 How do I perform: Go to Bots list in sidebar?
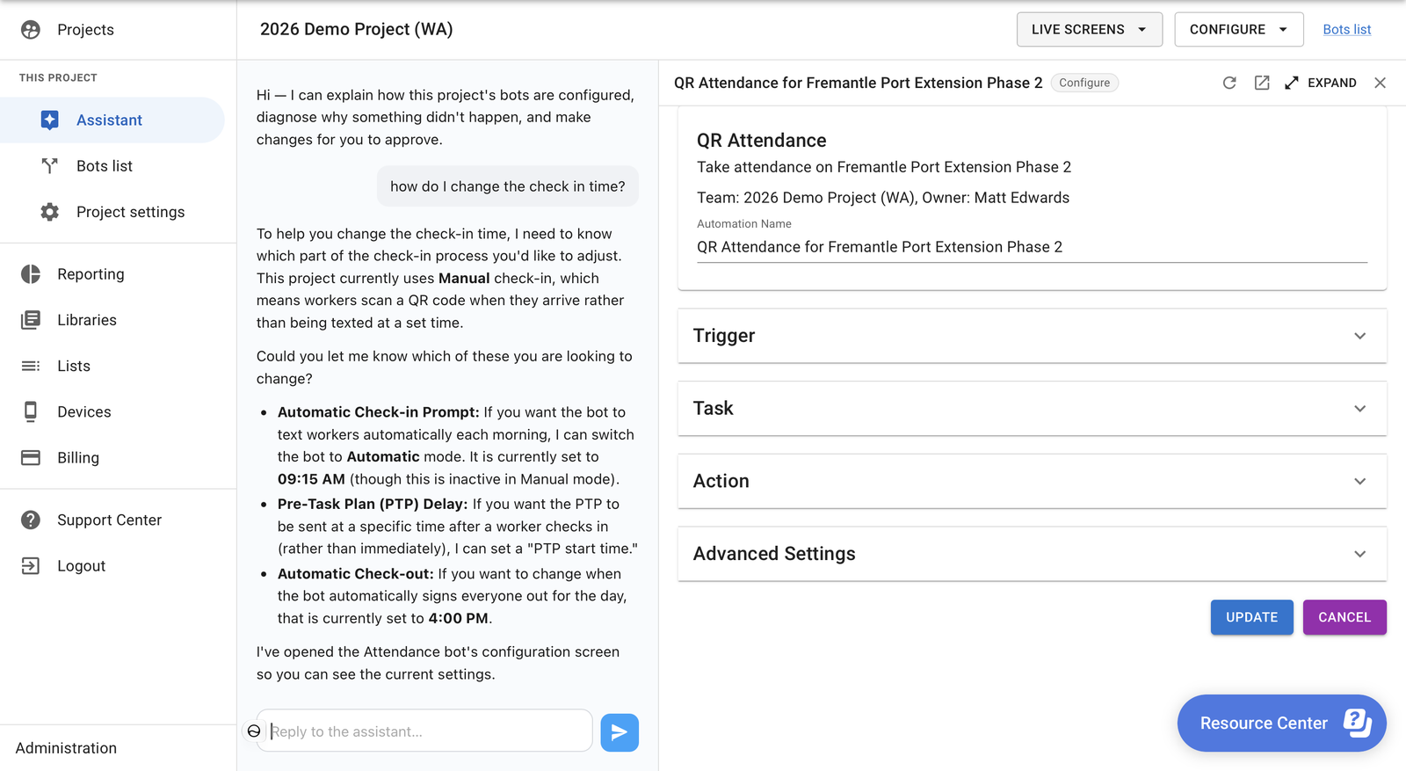112,166
